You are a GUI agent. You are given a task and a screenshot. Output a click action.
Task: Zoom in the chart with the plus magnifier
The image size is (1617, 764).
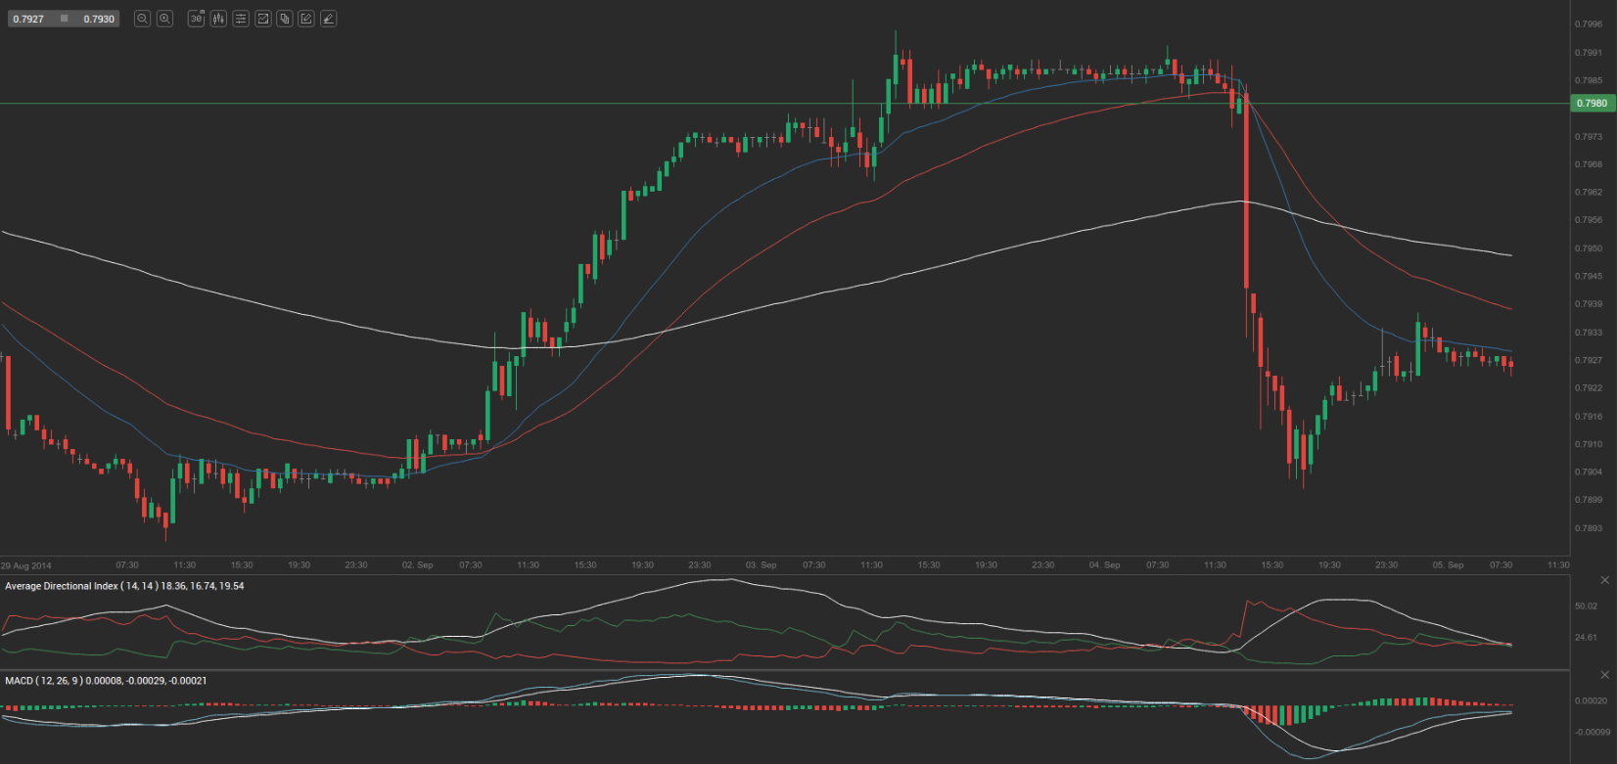(x=164, y=19)
